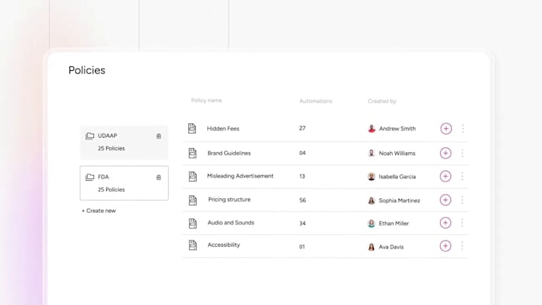542x305 pixels.
Task: Click Sophia Martinez's avatar
Action: coord(371,201)
